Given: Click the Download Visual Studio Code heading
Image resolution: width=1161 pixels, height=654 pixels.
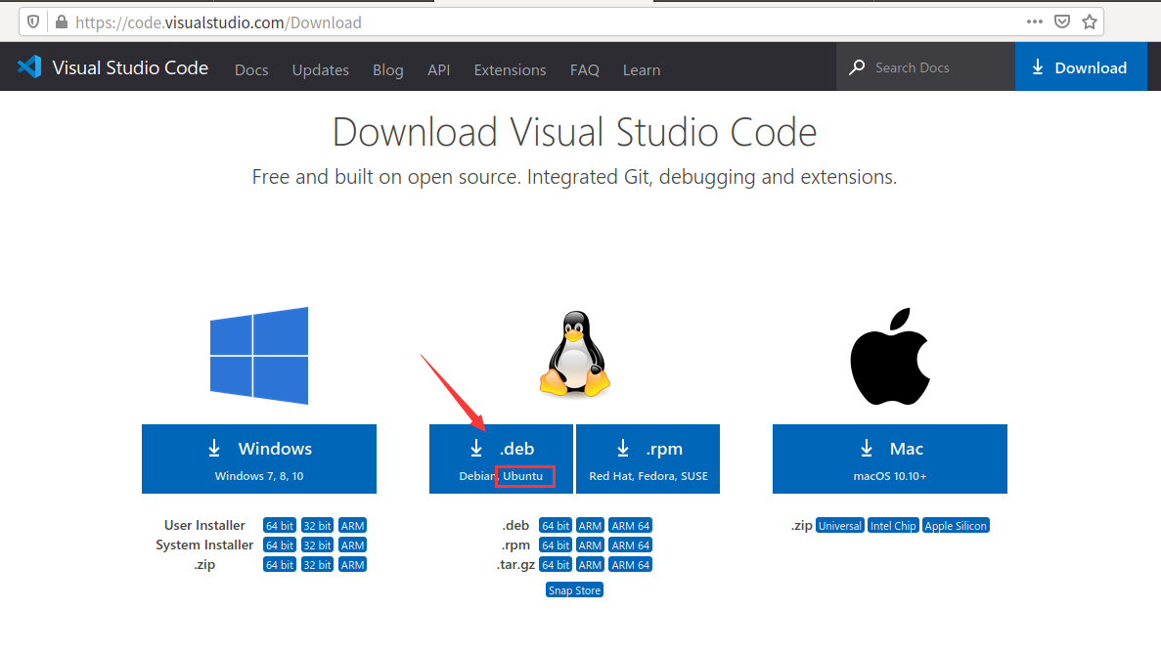Looking at the screenshot, I should [x=574, y=132].
